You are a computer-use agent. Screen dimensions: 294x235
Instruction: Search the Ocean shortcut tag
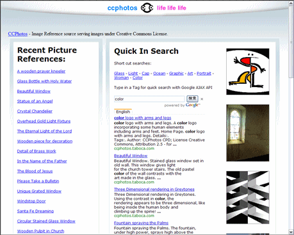[159, 74]
